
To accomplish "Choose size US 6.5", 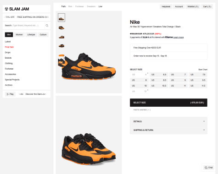I will point(159,75).
